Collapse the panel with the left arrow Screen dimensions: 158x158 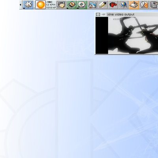(x=21, y=5)
